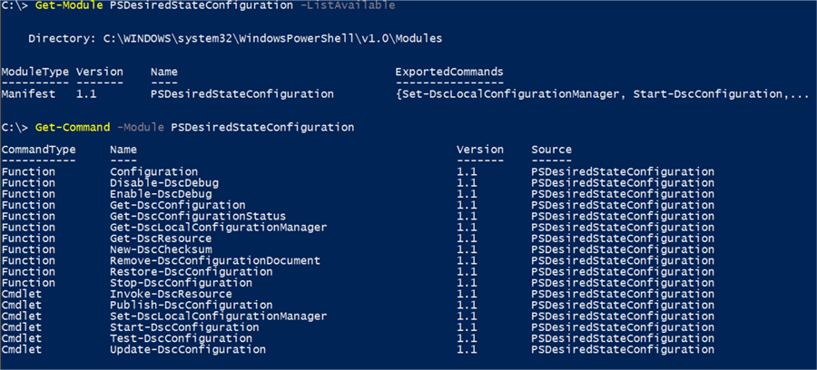
Task: Click the Remove-DscConfigurationDocument entry
Action: (x=214, y=260)
